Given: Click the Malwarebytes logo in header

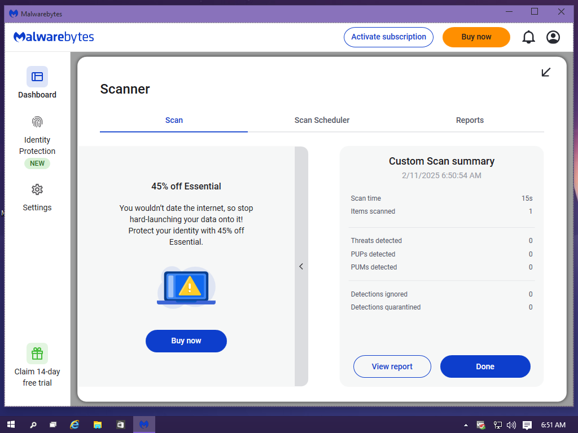Looking at the screenshot, I should point(54,37).
